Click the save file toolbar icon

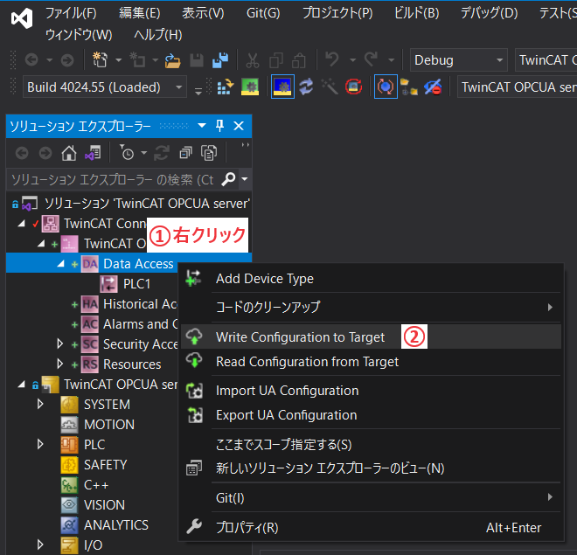click(x=197, y=60)
